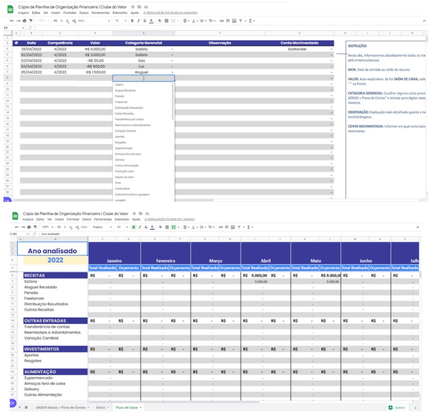This screenshot has height=413, width=432.
Task: Open the side panel chevron in the Fluxo de Caixa window
Action: (x=415, y=408)
